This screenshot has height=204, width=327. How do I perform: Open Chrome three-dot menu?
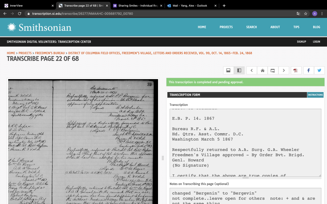[x=322, y=14]
